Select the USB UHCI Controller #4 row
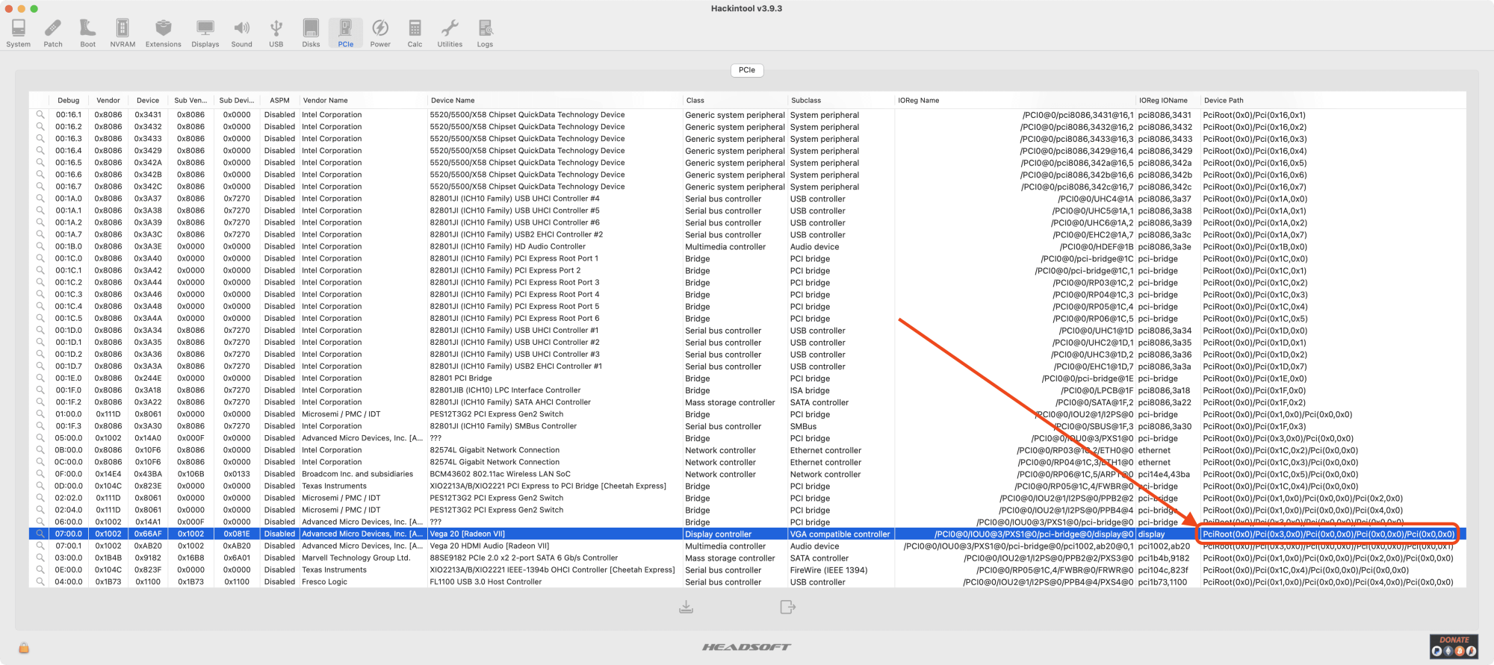This screenshot has height=665, width=1494. tap(747, 199)
